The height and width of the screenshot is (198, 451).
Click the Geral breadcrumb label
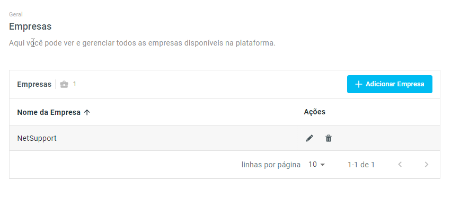15,14
